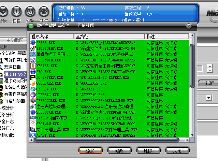Increase value with the spinner up arrow
The image size is (218, 161).
pyautogui.click(x=210, y=66)
